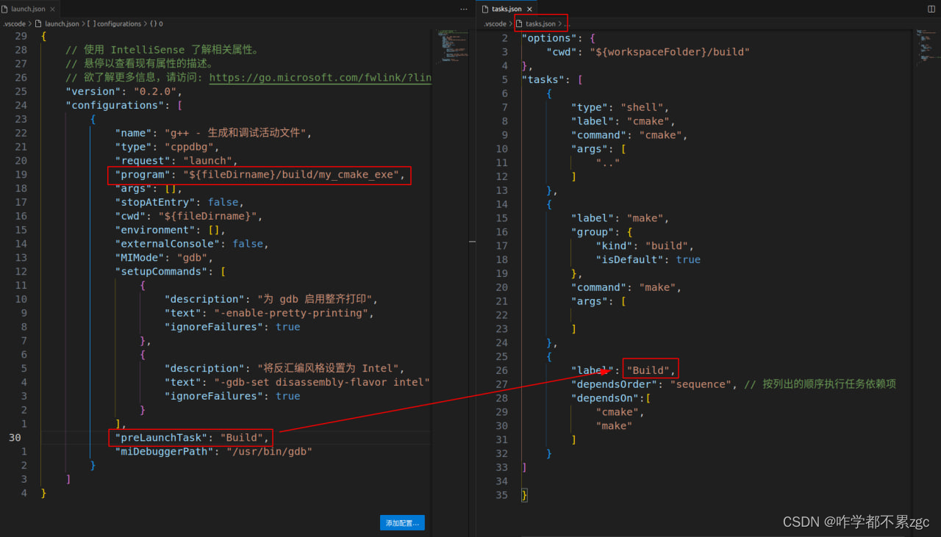
Task: Open the "launch.json" breadcrumb dropdown
Action: (62, 24)
